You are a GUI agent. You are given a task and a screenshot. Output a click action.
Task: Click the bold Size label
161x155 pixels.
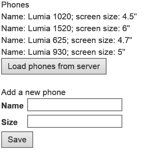coord(9,122)
